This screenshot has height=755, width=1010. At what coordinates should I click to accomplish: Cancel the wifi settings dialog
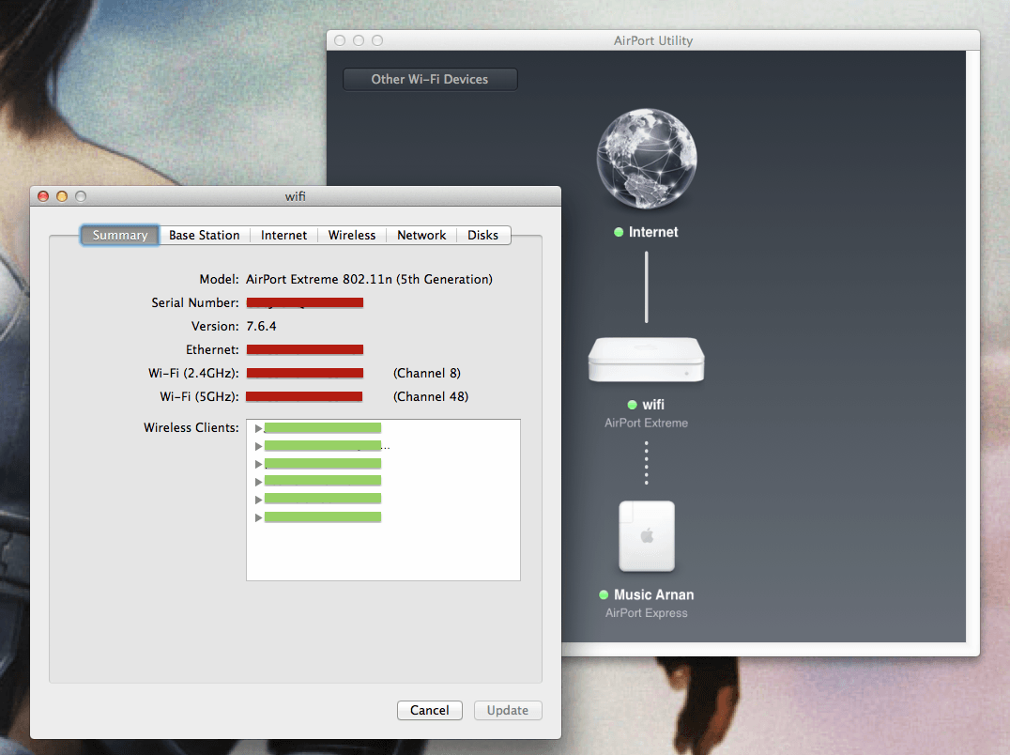click(430, 710)
